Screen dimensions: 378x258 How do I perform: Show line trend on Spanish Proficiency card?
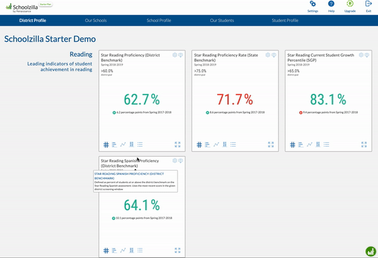pyautogui.click(x=123, y=250)
